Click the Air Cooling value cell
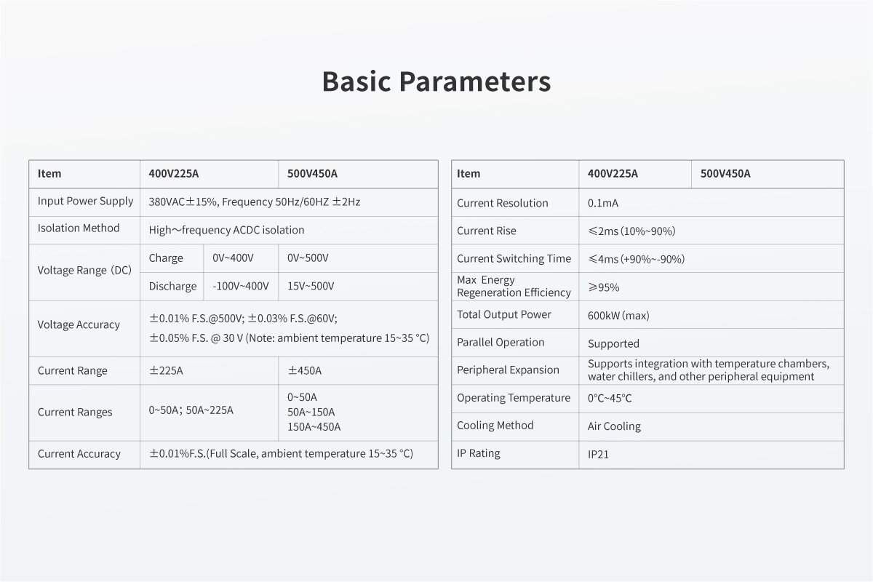This screenshot has height=582, width=873. pyautogui.click(x=614, y=426)
